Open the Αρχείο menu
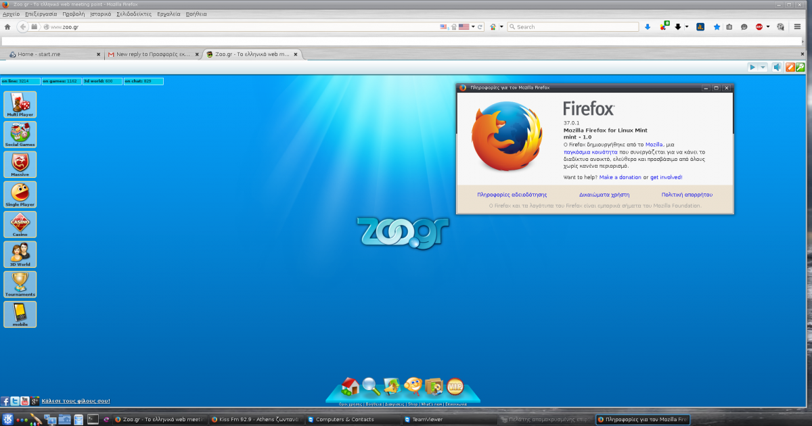Screen dimensions: 812x426 click(x=12, y=14)
